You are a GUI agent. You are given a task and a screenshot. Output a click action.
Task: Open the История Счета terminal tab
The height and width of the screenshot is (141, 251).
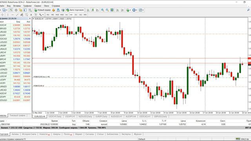coord(29,134)
